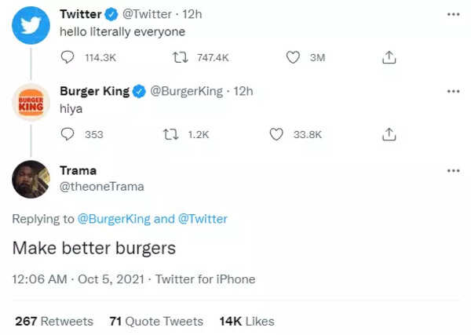Viewport: 471px width, 335px height.
Task: Share Burger King's hiya tweet
Action: tap(388, 134)
